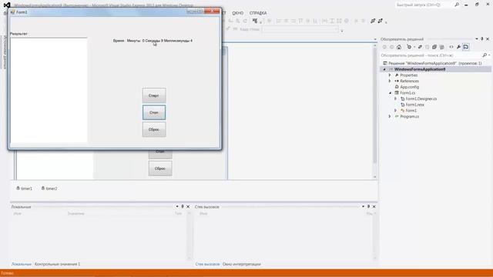Click the Forward arrow in Solution Explorer toolbar
Screen dimensions: 493x277
pos(391,47)
